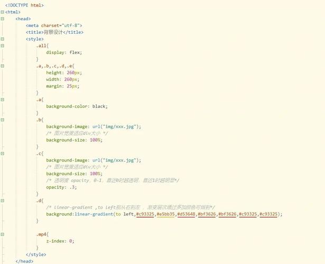The image size is (325, 264).
Task: Place cursor in opacity: .3 value
Action: pyautogui.click(x=73, y=187)
